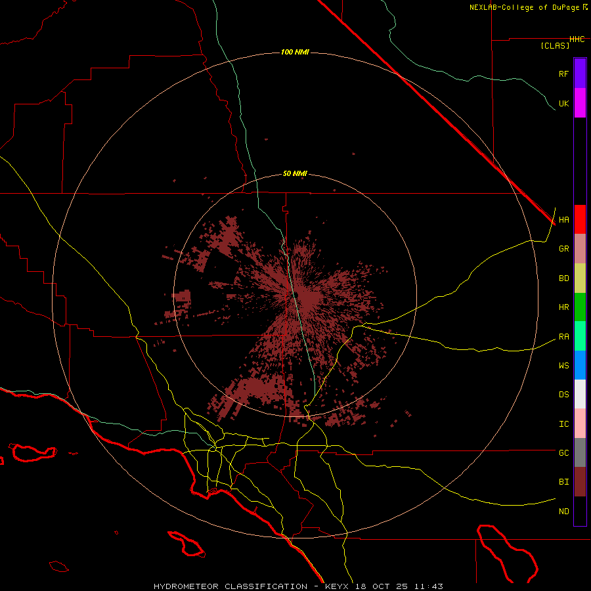Click the IC pink legend swatch
The image size is (591, 591).
(x=580, y=424)
